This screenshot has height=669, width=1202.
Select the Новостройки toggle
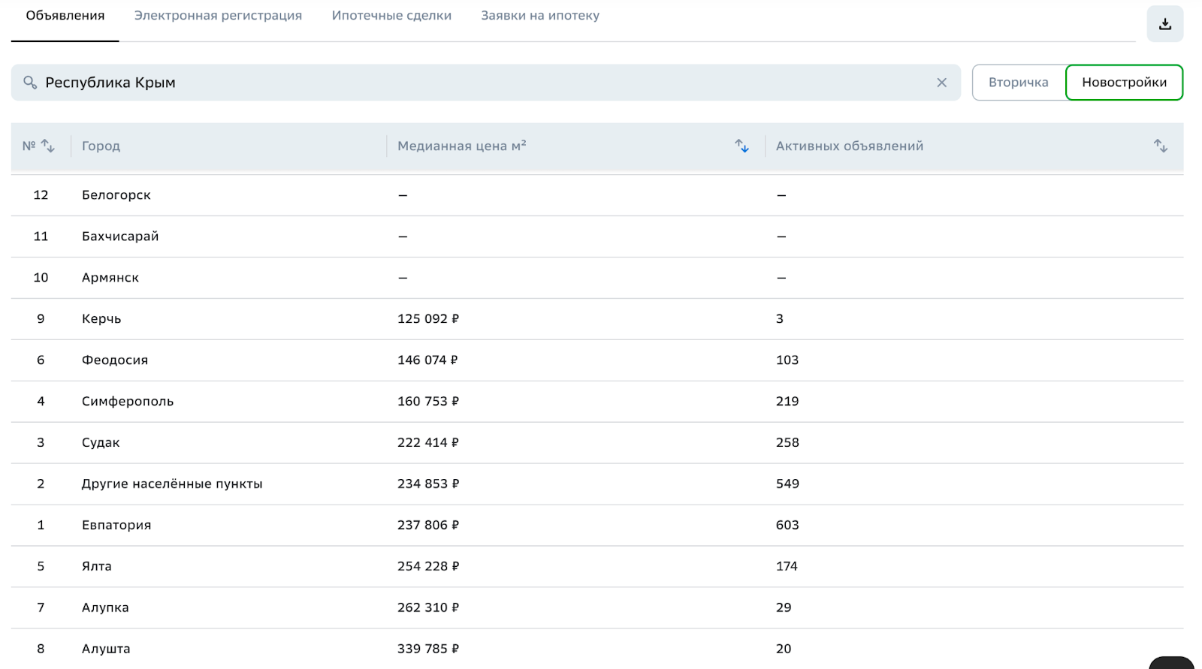coord(1124,83)
